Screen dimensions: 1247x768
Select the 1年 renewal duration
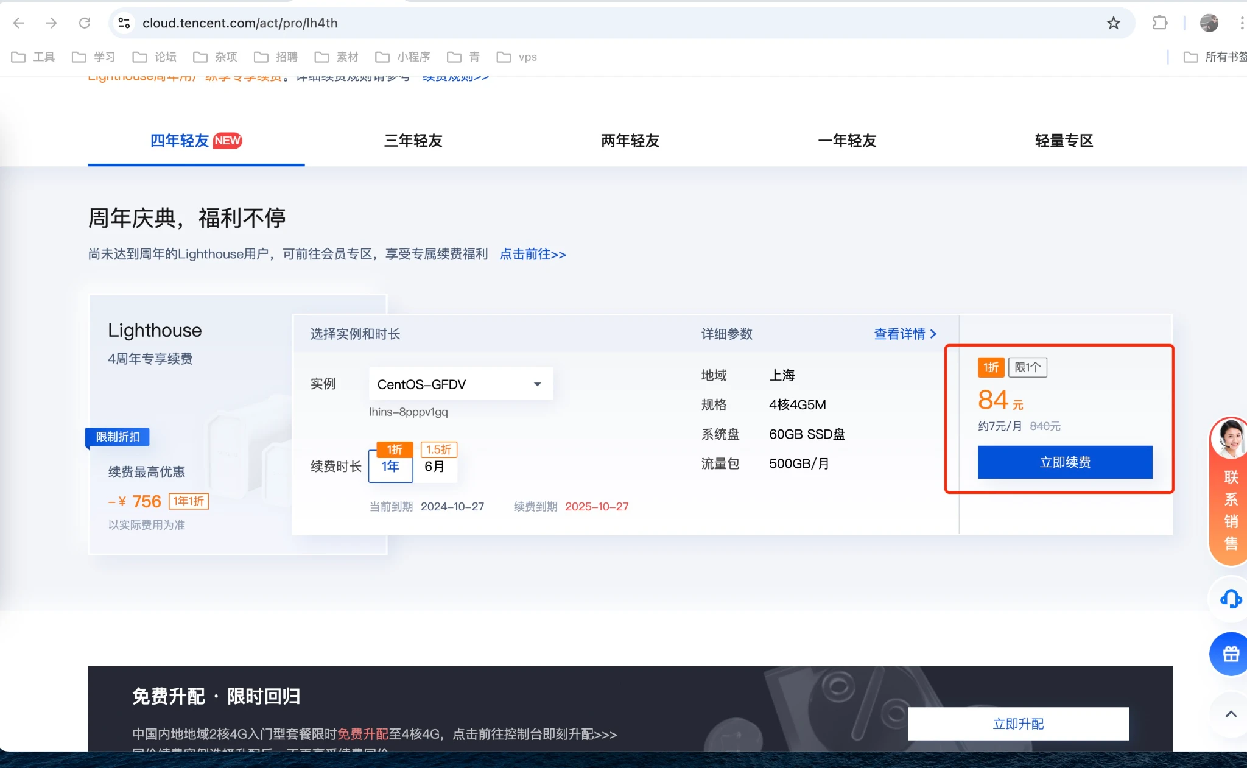point(390,467)
